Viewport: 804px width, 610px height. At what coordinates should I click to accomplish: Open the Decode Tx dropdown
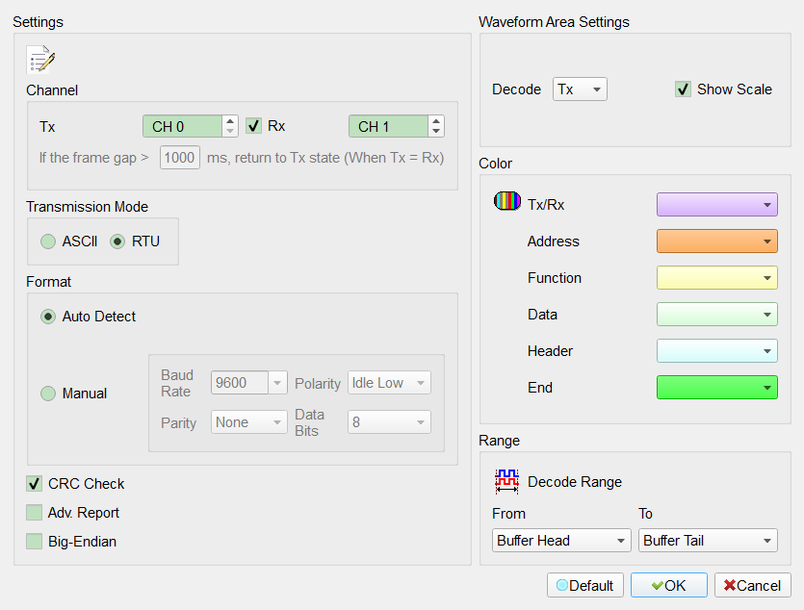click(x=580, y=89)
